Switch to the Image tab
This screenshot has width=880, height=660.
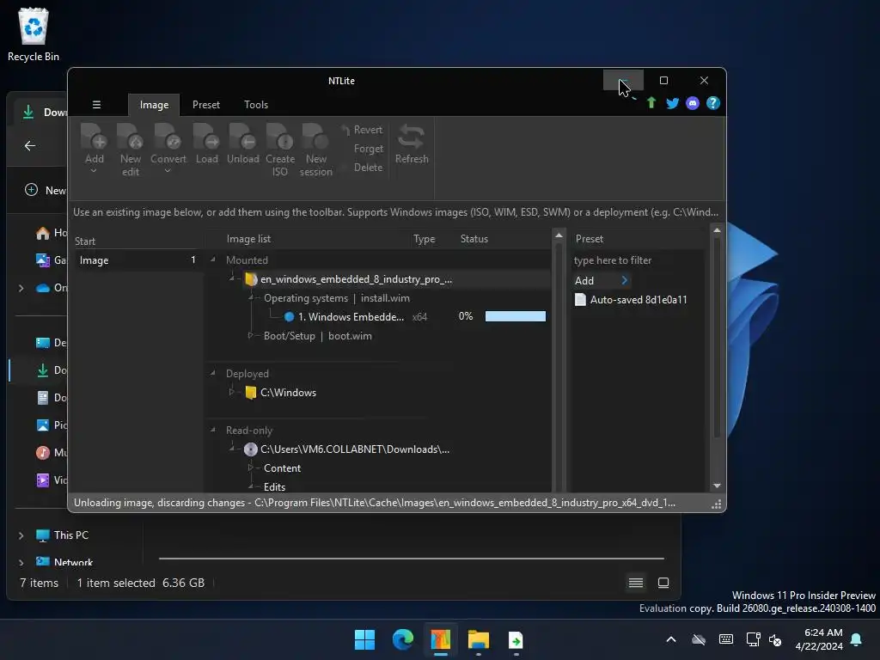[x=154, y=105]
